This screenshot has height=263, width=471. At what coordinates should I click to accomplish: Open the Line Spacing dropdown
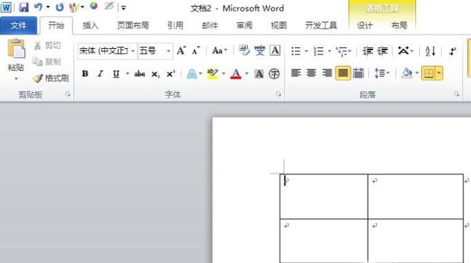click(382, 73)
